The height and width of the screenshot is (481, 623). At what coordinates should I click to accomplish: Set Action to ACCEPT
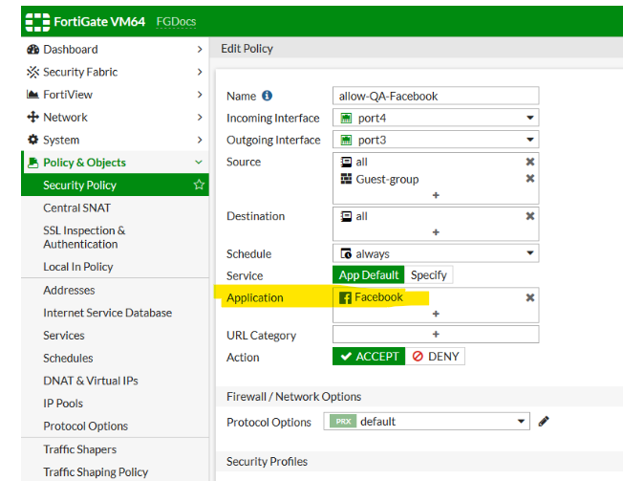tap(369, 356)
